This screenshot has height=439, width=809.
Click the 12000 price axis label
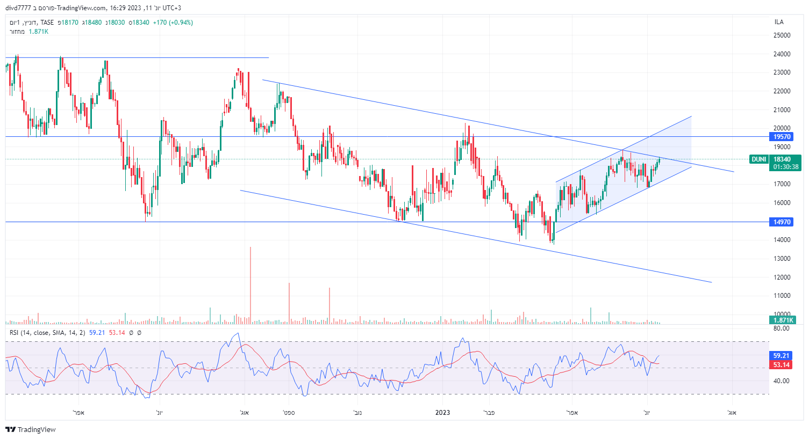tap(782, 277)
